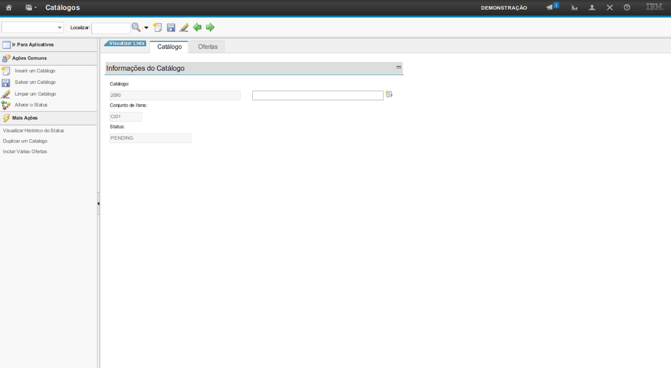The height and width of the screenshot is (368, 671).
Task: Open the search options dropdown arrow
Action: pos(146,28)
